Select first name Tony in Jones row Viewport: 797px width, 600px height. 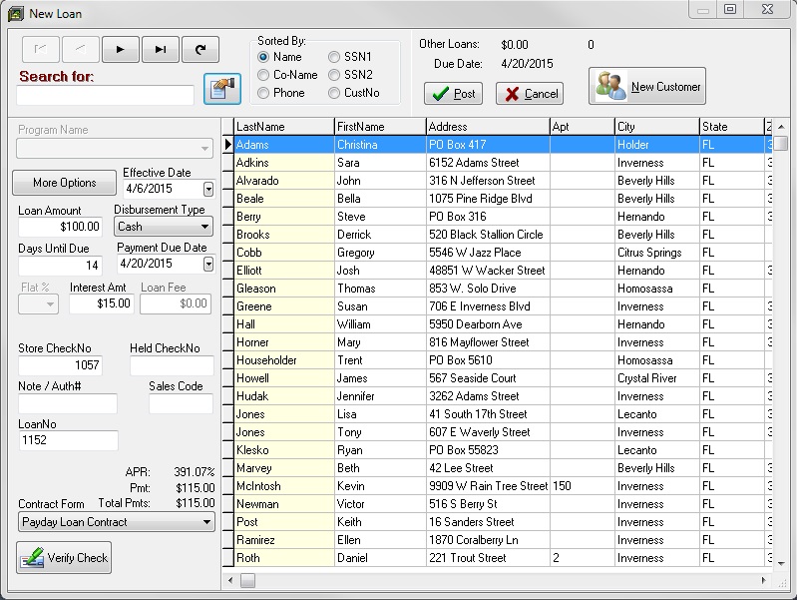380,432
